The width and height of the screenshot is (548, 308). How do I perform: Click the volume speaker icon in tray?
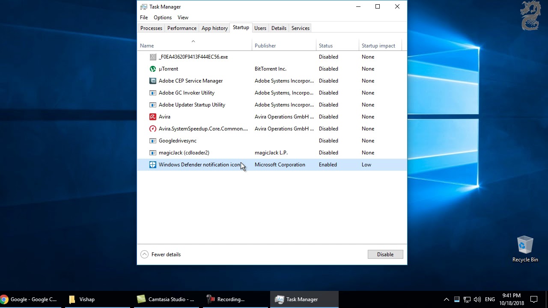pos(477,299)
